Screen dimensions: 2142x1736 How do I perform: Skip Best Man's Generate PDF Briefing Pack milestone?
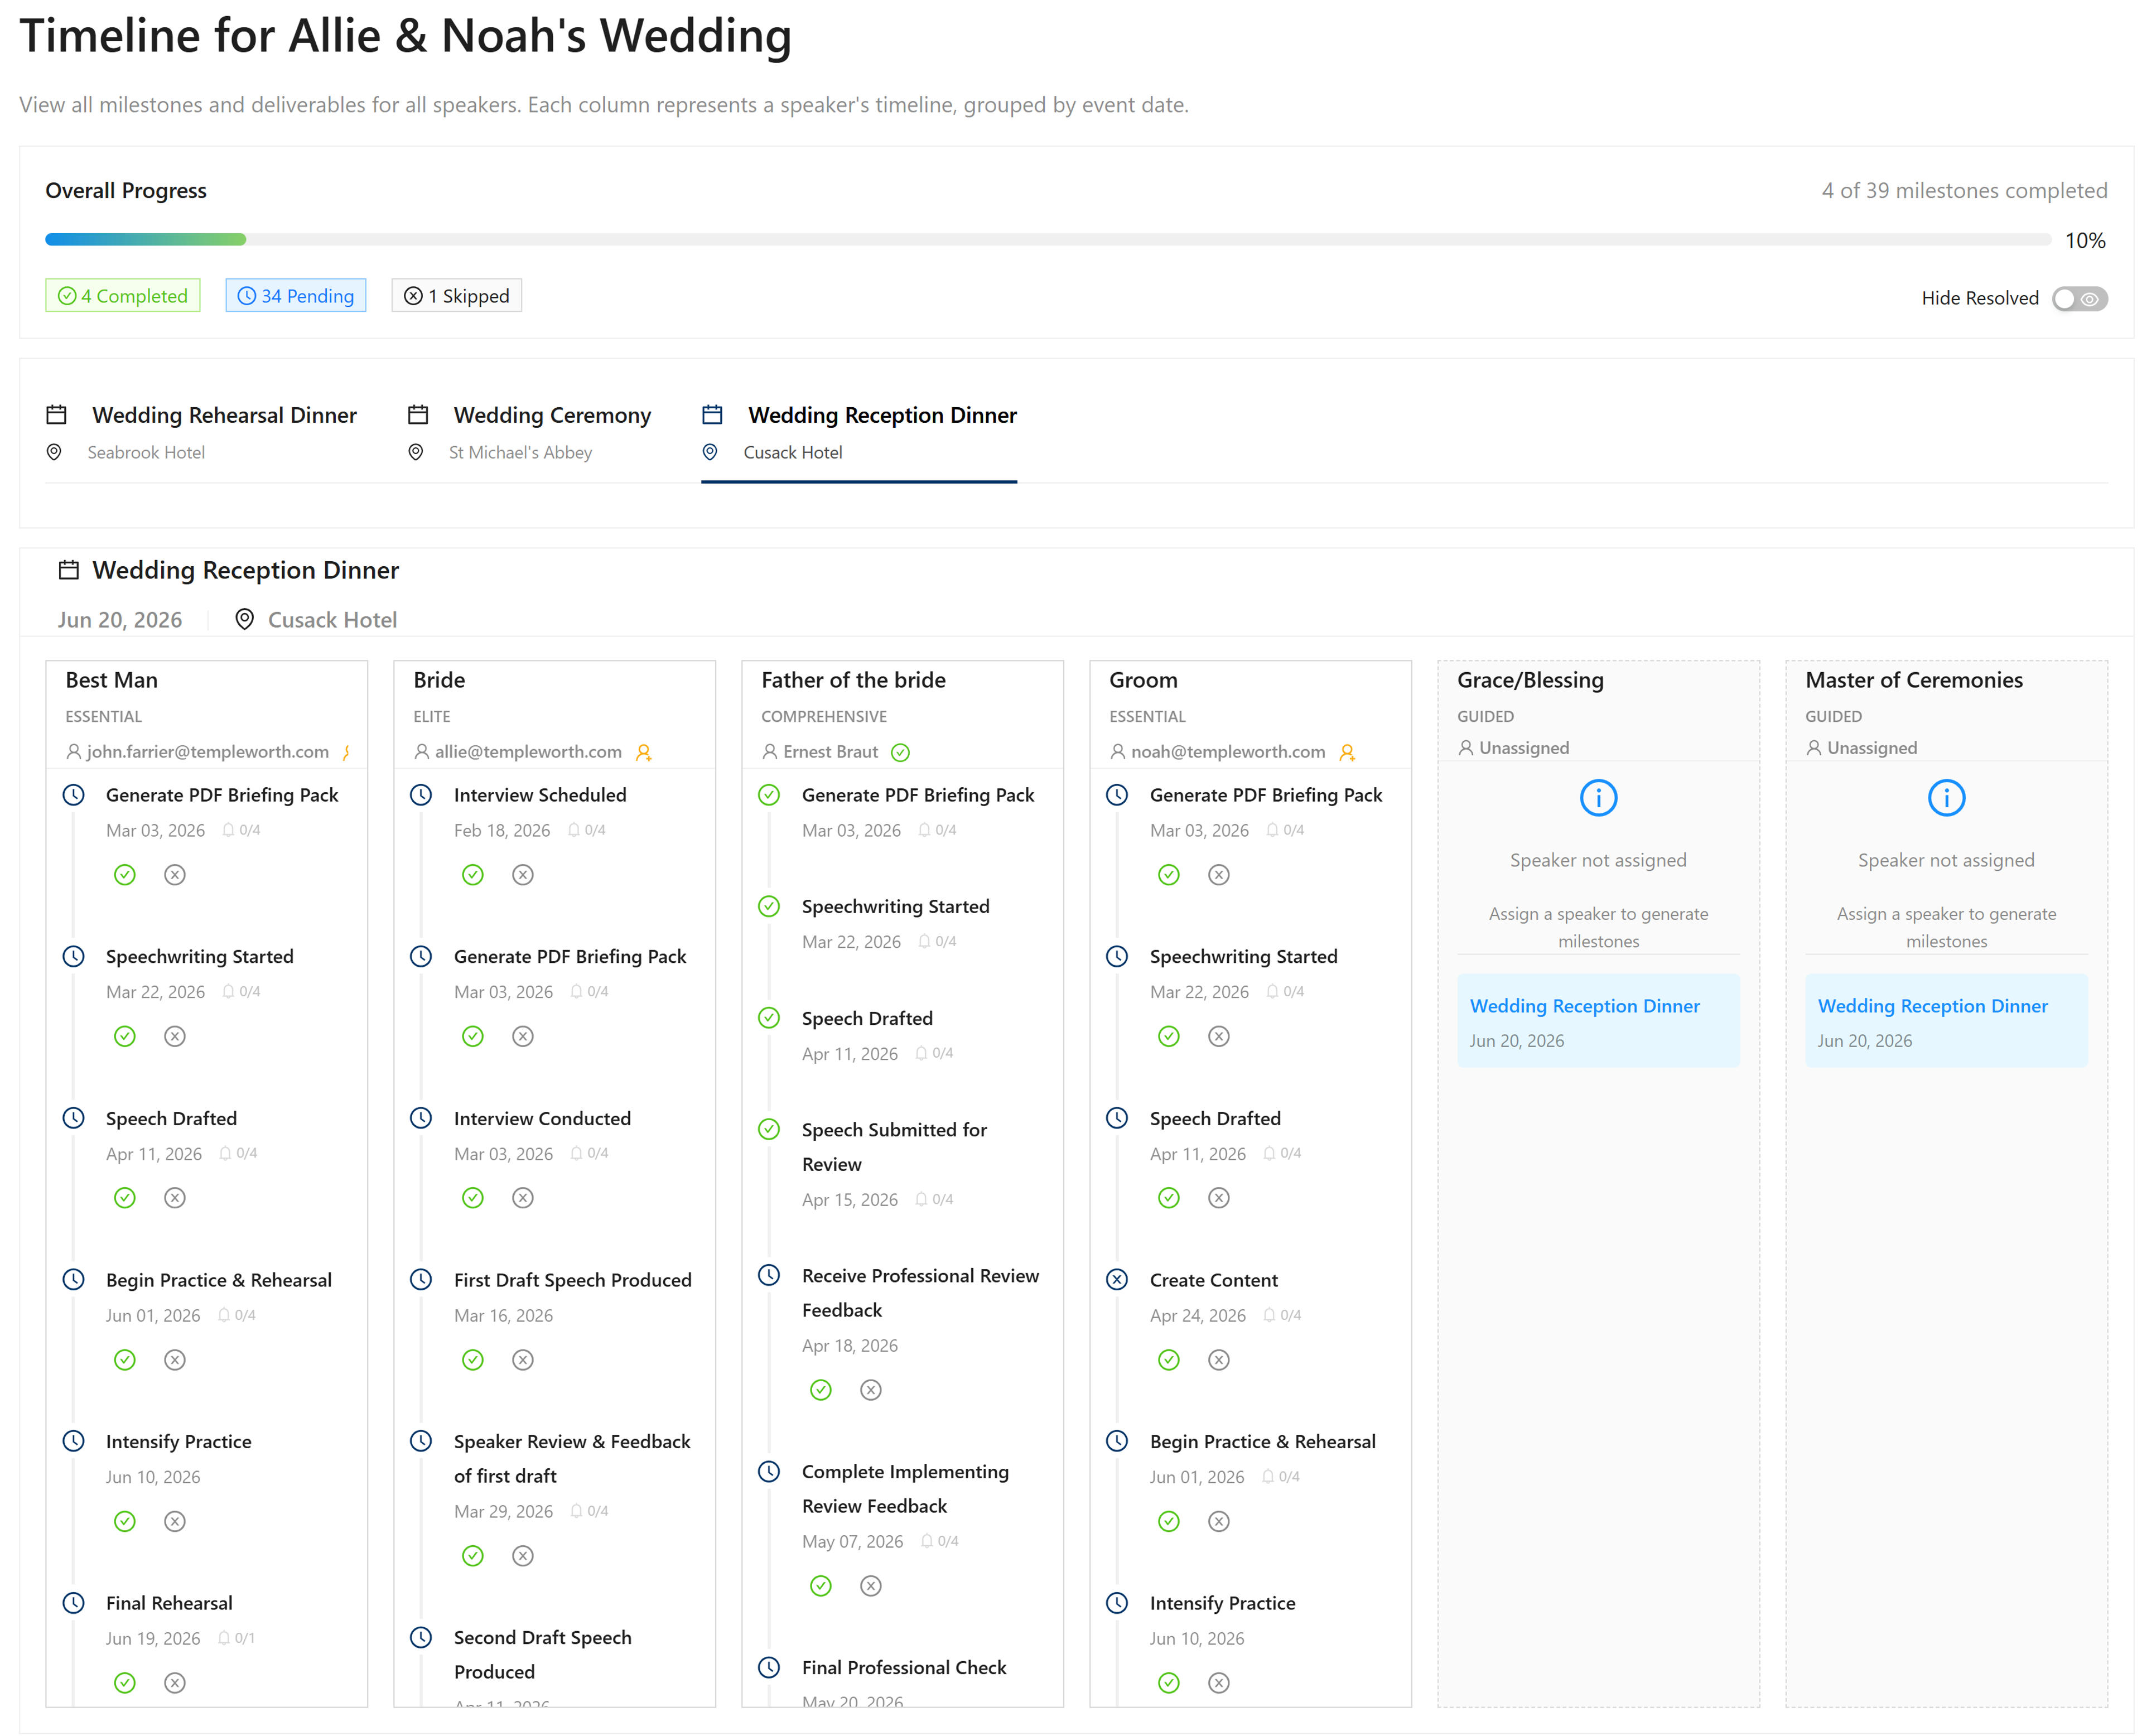pos(175,875)
